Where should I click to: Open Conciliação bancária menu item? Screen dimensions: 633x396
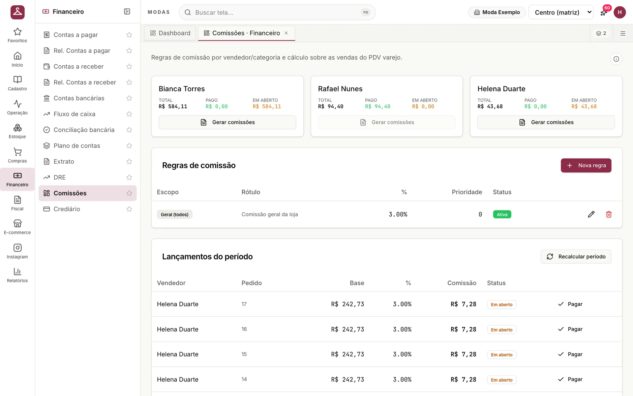[x=84, y=130]
